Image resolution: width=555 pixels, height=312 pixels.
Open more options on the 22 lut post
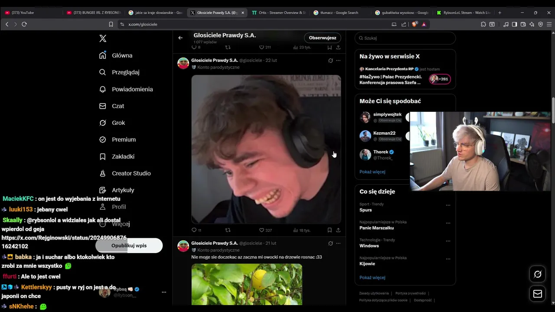point(338,61)
